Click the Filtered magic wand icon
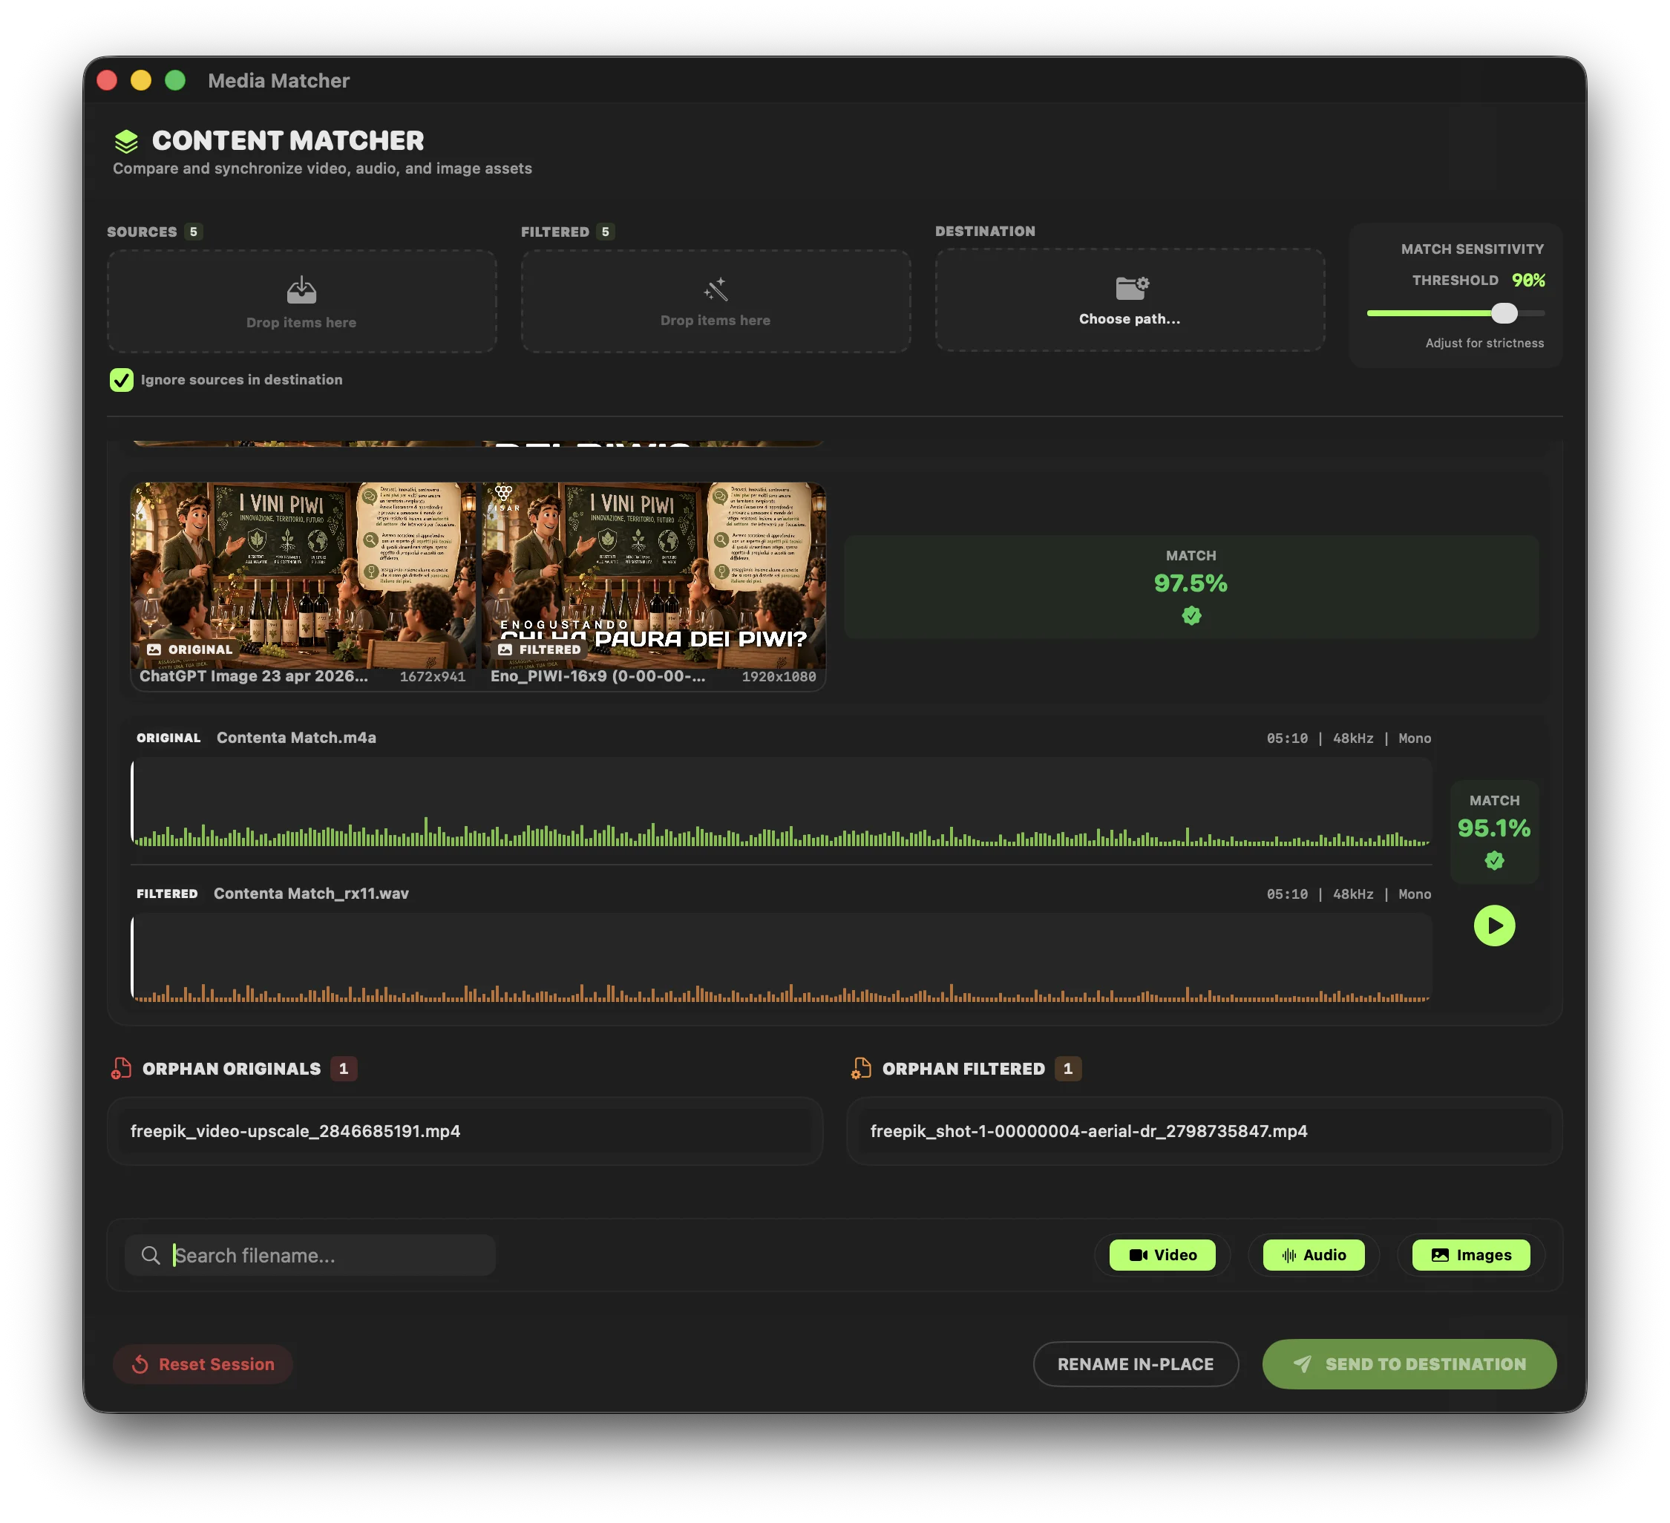This screenshot has height=1523, width=1670. click(x=716, y=289)
